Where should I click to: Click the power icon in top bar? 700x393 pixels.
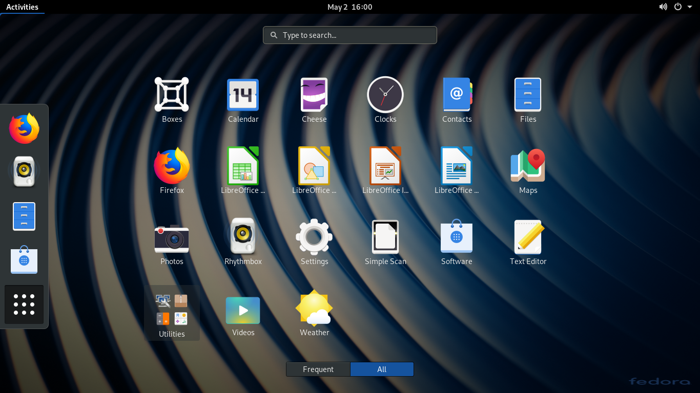click(x=678, y=7)
